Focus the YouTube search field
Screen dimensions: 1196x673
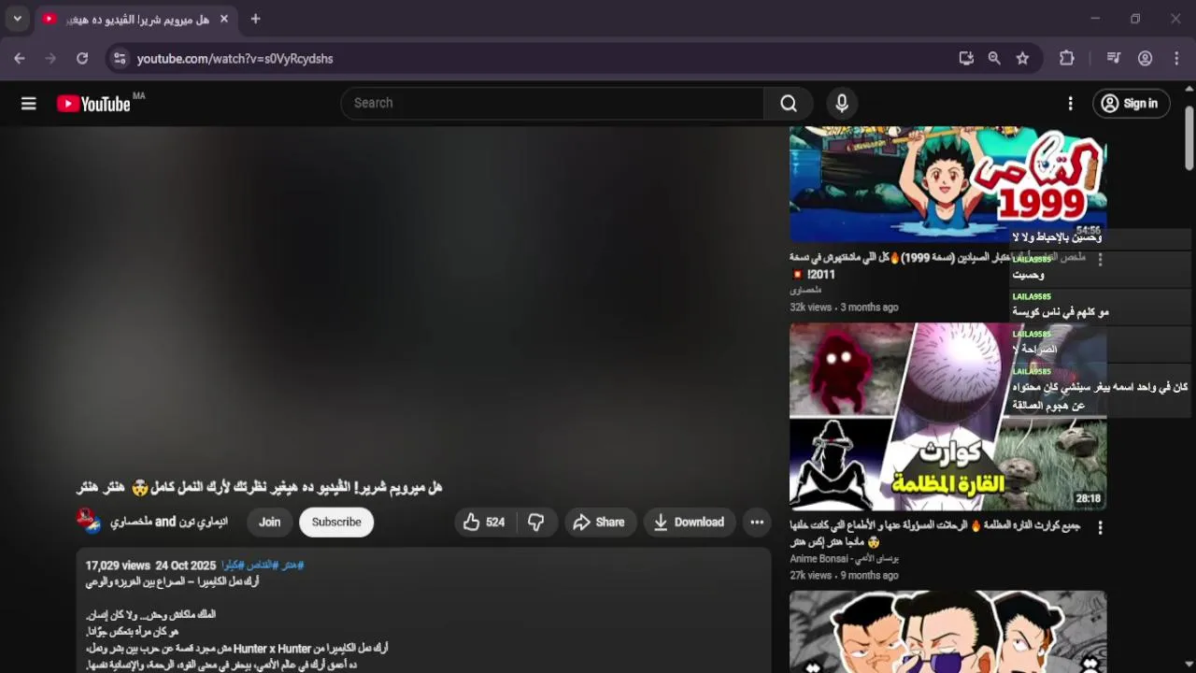pos(553,103)
